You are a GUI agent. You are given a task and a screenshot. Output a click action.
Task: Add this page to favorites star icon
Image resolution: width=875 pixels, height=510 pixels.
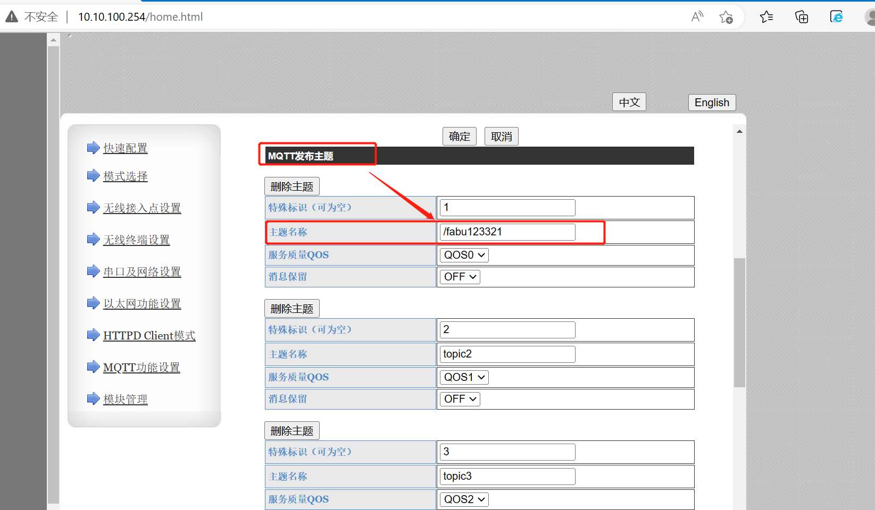(726, 17)
